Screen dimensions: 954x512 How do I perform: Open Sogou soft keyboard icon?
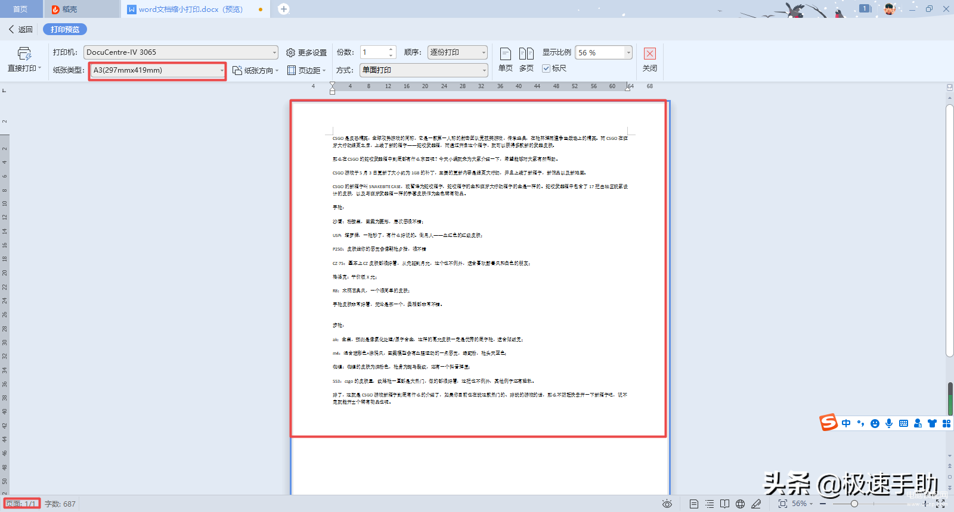pos(903,423)
